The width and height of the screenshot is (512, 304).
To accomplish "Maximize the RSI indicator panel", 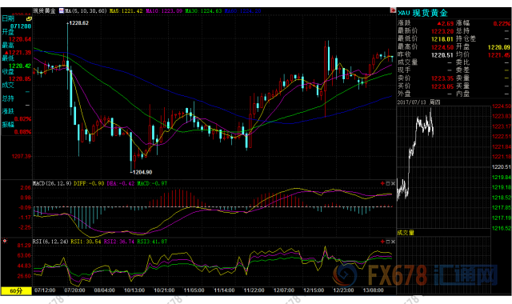I will (x=388, y=242).
